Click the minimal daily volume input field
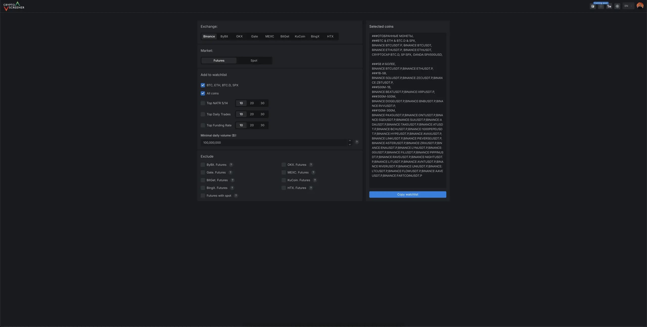The image size is (647, 327). click(x=273, y=143)
